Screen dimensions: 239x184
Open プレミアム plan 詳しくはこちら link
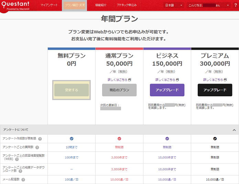pos(215,79)
